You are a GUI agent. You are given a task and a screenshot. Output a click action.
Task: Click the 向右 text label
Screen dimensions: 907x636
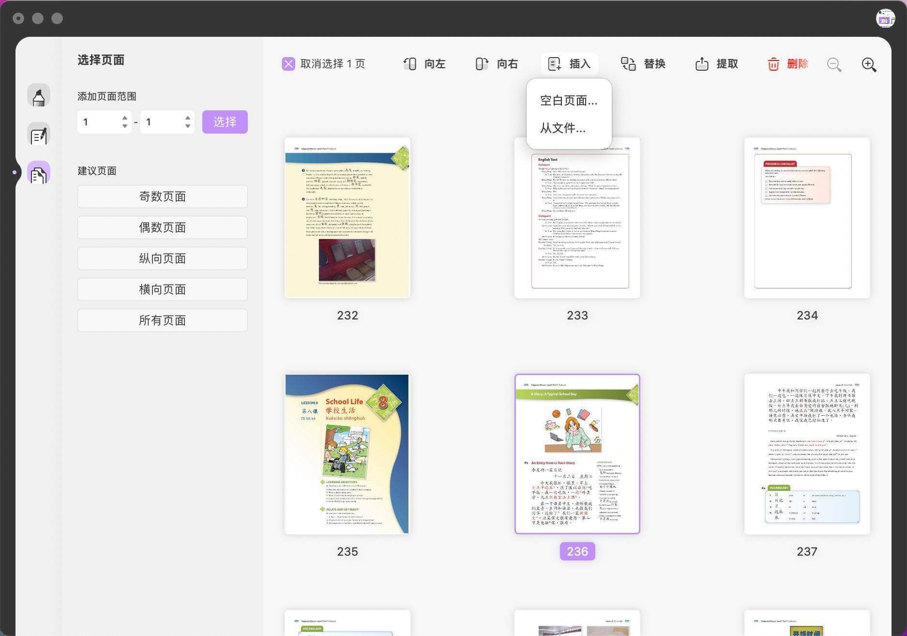[507, 64]
